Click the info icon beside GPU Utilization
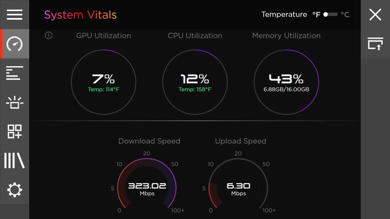Screen dimensions: 390x219 (x=49, y=36)
